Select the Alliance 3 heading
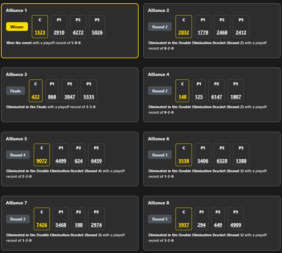 click(16, 75)
